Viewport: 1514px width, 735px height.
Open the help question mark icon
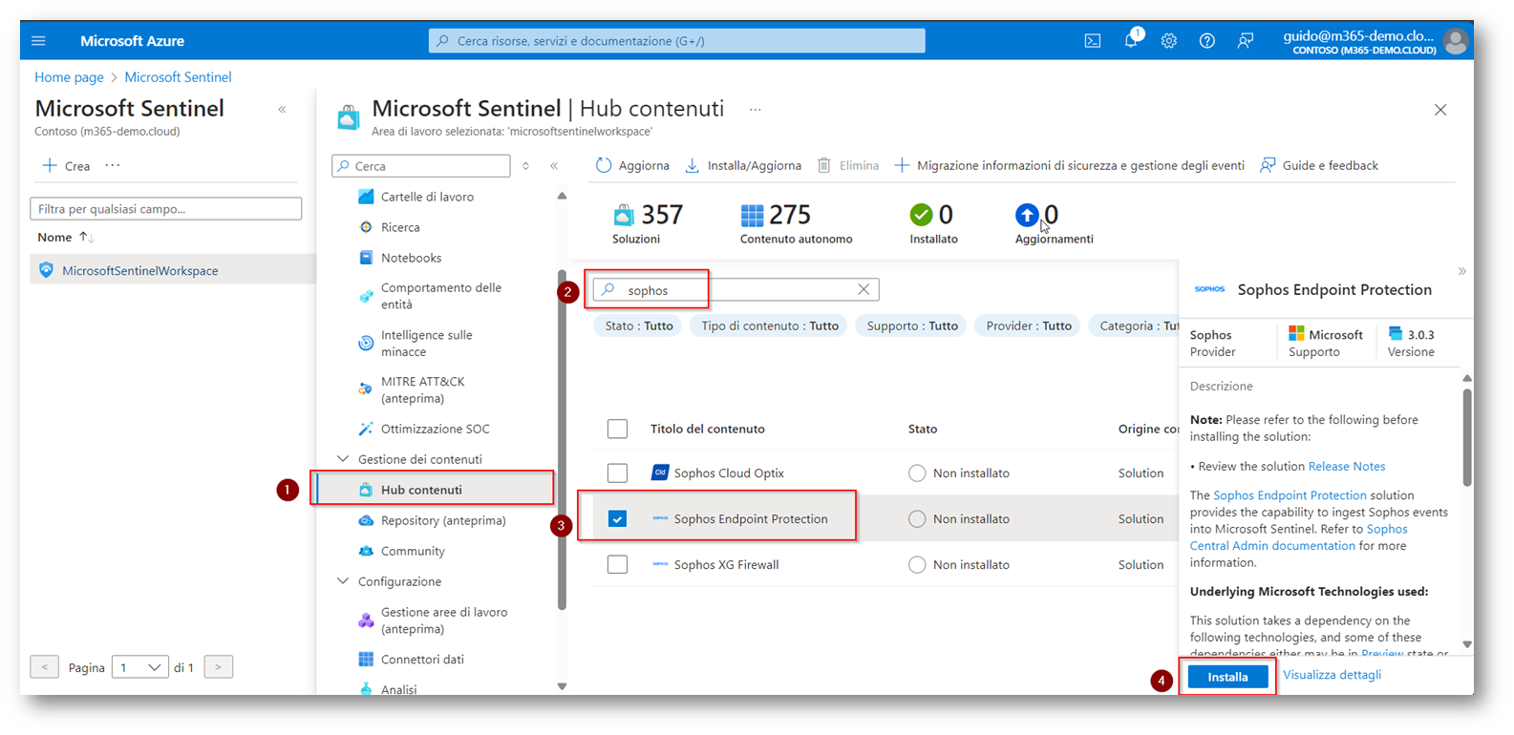[x=1207, y=41]
